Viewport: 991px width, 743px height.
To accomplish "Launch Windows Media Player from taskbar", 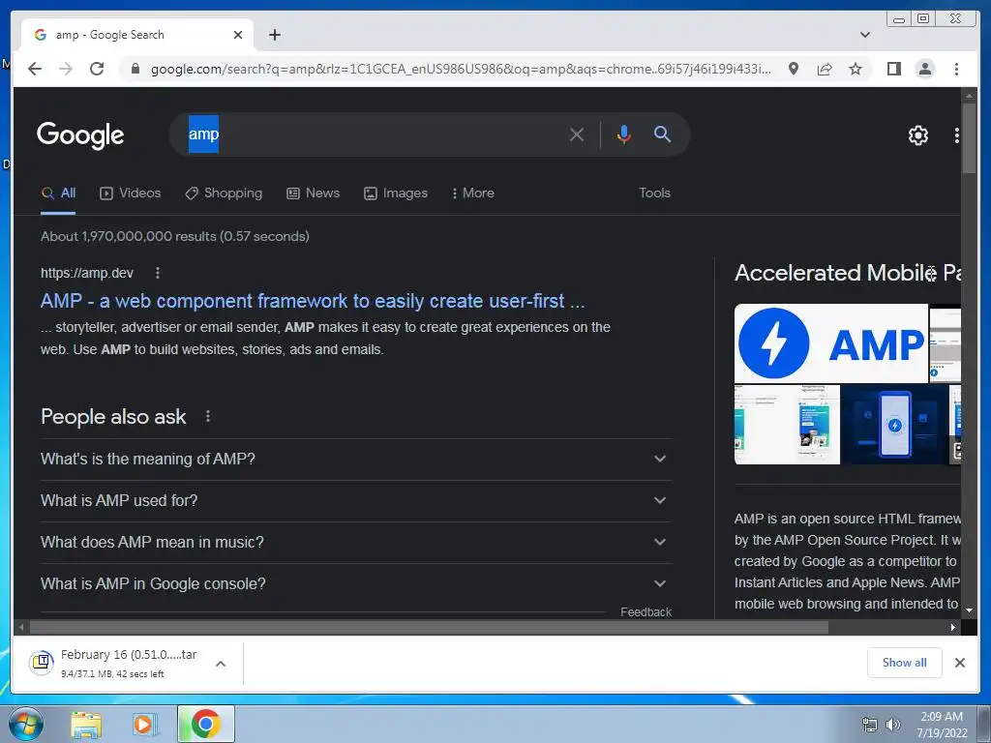I will click(143, 724).
